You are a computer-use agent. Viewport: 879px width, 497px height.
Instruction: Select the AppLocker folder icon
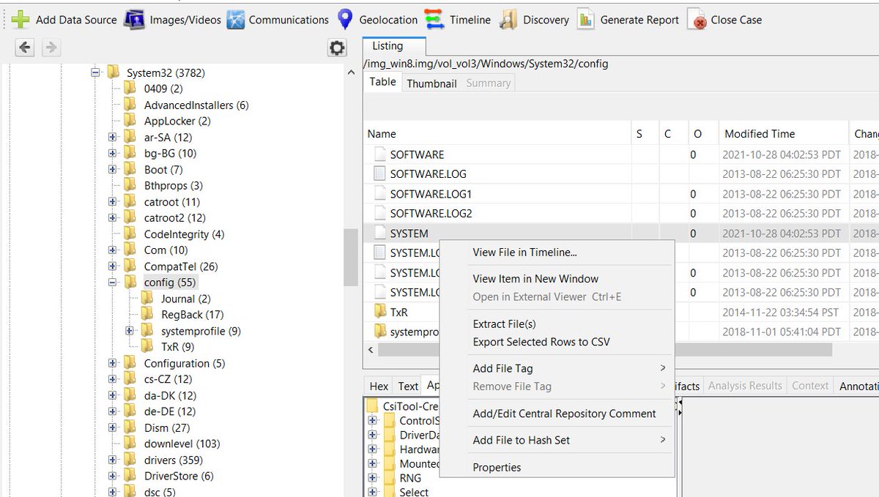coord(130,121)
